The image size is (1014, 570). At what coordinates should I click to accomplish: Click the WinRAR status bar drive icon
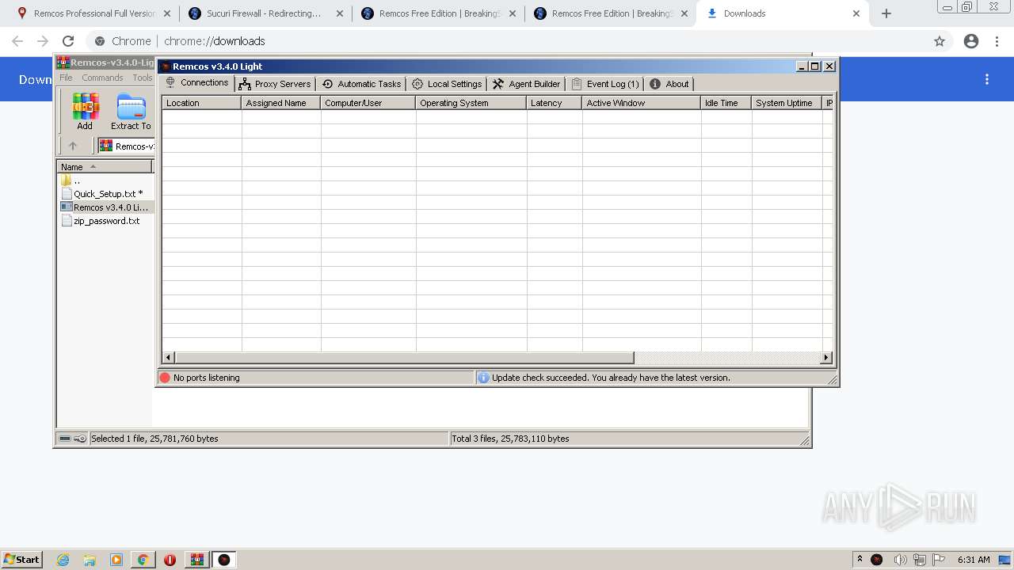pos(65,439)
